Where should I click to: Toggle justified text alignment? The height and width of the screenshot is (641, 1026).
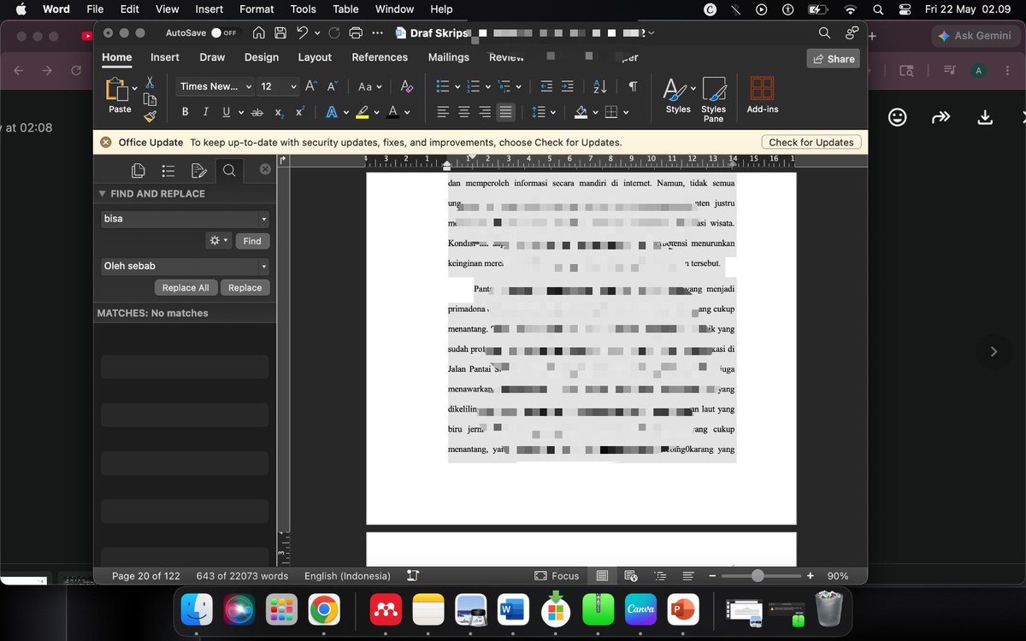[506, 112]
